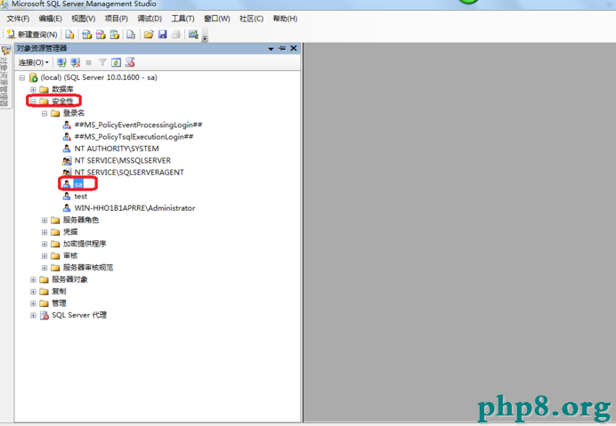
Task: Collapse the Logins (登录名) folder
Action: pos(45,114)
